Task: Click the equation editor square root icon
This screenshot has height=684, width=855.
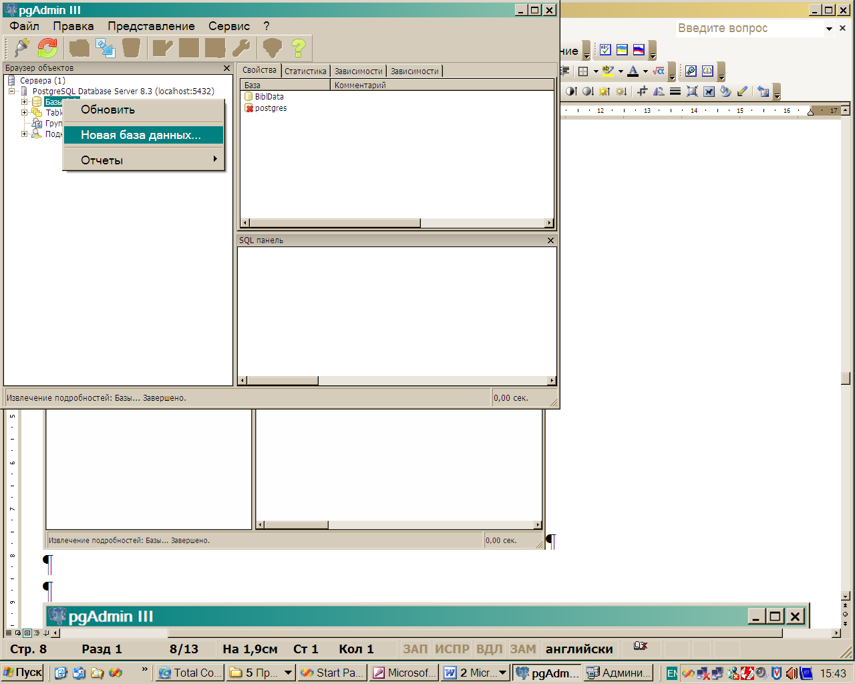Action: pyautogui.click(x=659, y=71)
